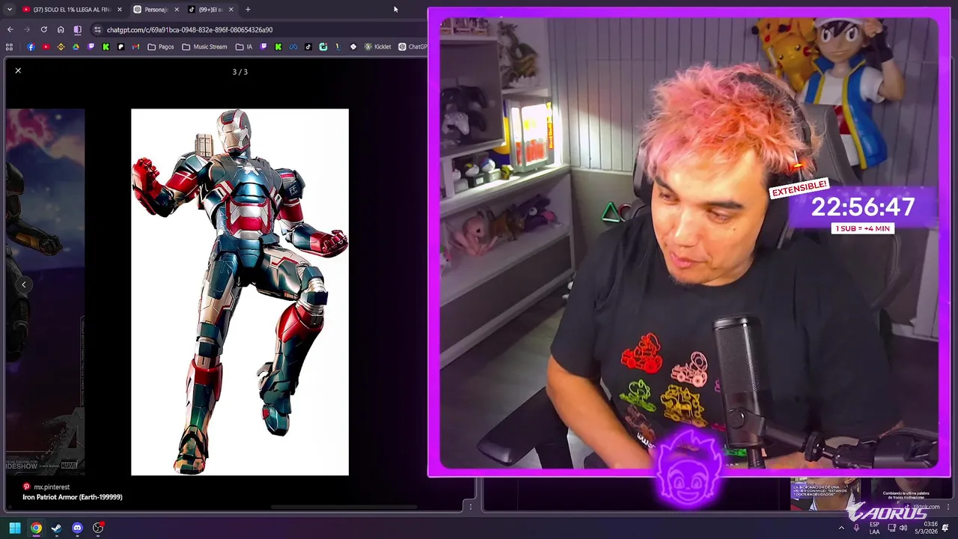Open the volume speaker tray icon
Image resolution: width=958 pixels, height=539 pixels.
pos(903,528)
